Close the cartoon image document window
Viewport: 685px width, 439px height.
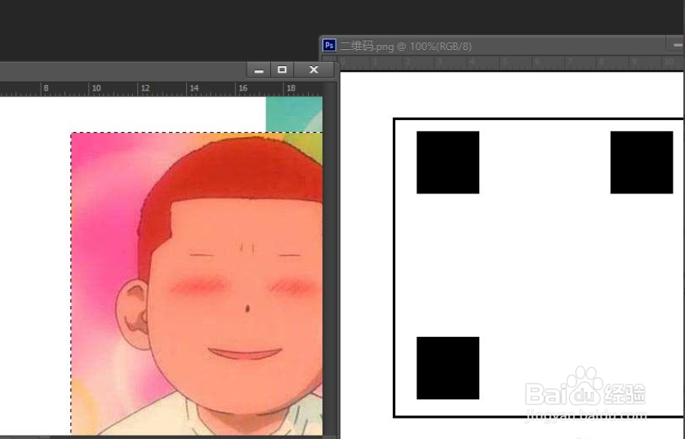click(314, 70)
